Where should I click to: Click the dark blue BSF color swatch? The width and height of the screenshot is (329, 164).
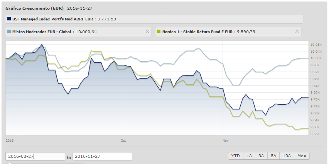tap(9, 18)
